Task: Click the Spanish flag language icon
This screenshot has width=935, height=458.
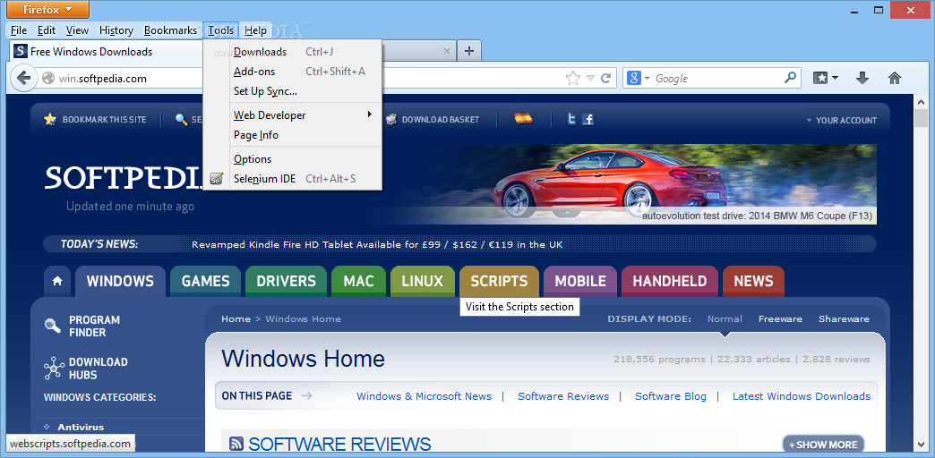Action: click(x=523, y=119)
